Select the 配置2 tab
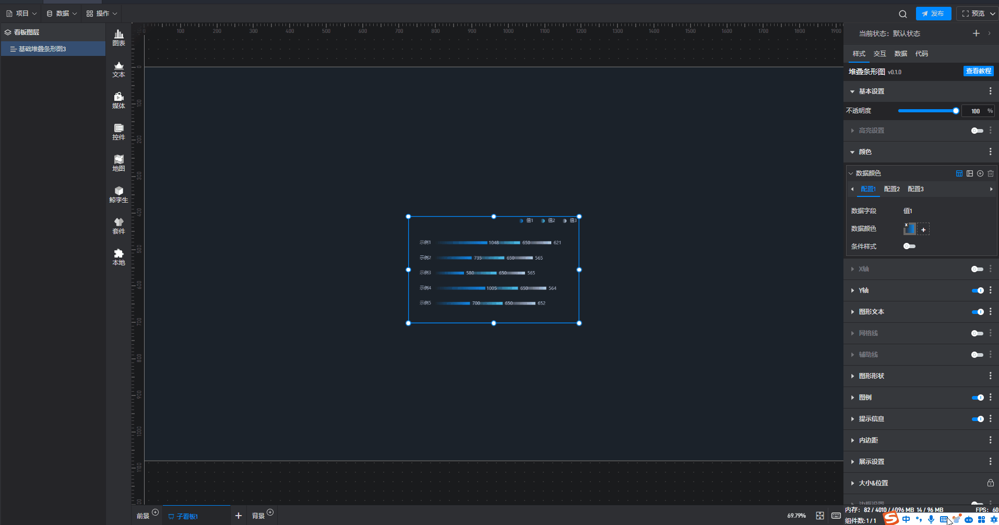Viewport: 999px width, 525px height. (891, 189)
